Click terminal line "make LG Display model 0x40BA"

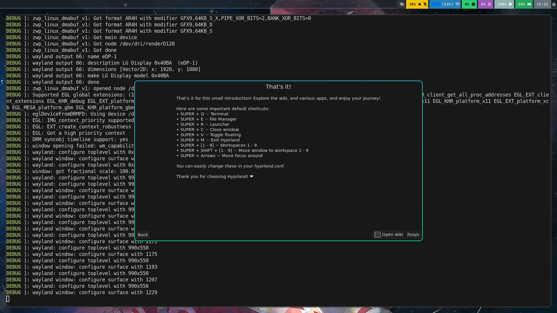click(x=87, y=76)
